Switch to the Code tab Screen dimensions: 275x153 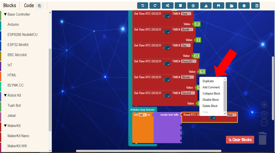[29, 6]
